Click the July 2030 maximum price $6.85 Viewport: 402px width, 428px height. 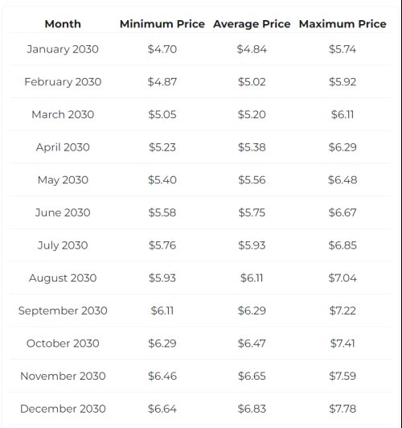tap(343, 245)
